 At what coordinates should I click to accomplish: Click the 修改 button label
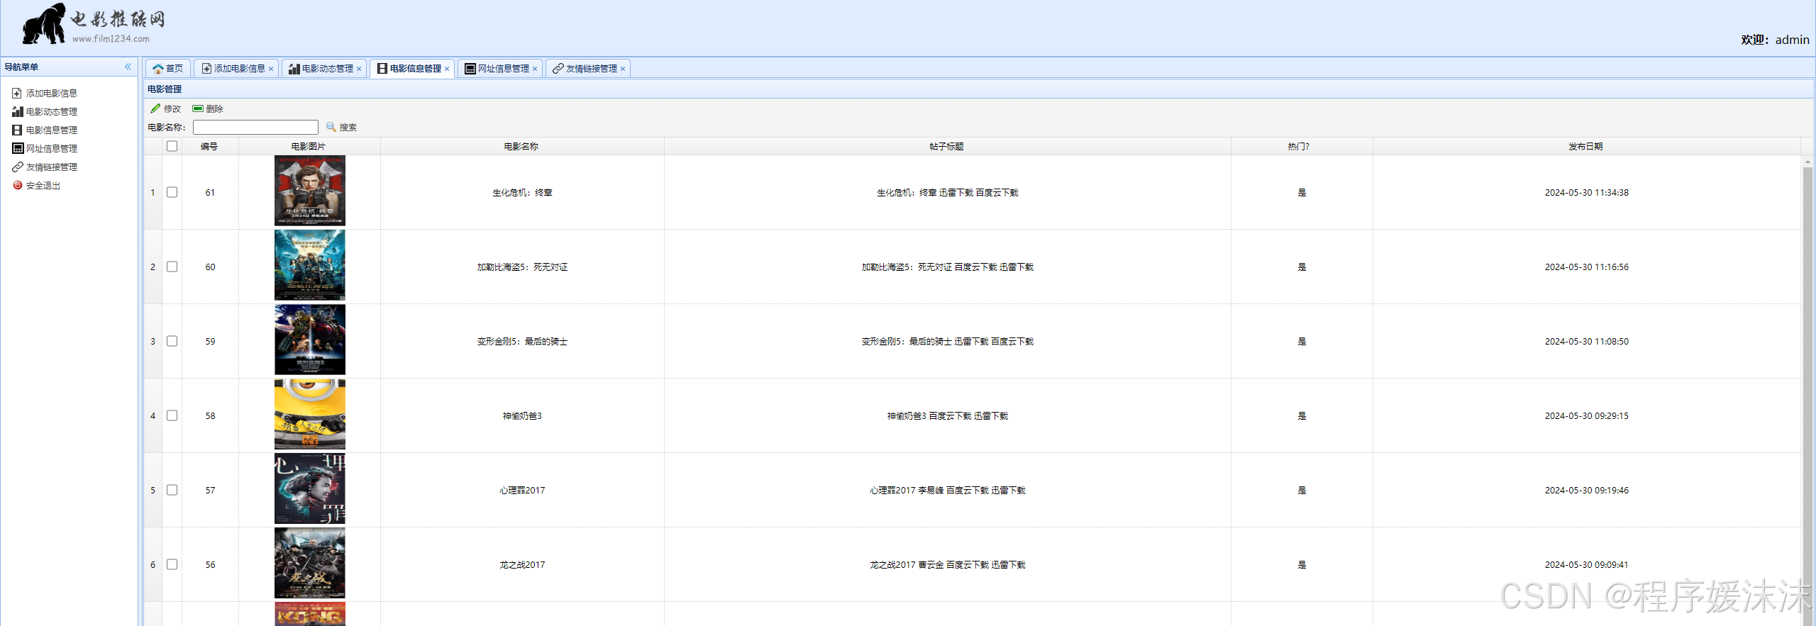pos(172,109)
